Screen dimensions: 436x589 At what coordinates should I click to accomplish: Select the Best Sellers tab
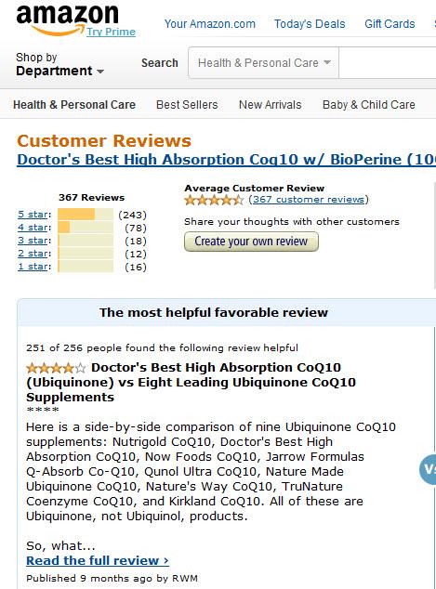187,104
